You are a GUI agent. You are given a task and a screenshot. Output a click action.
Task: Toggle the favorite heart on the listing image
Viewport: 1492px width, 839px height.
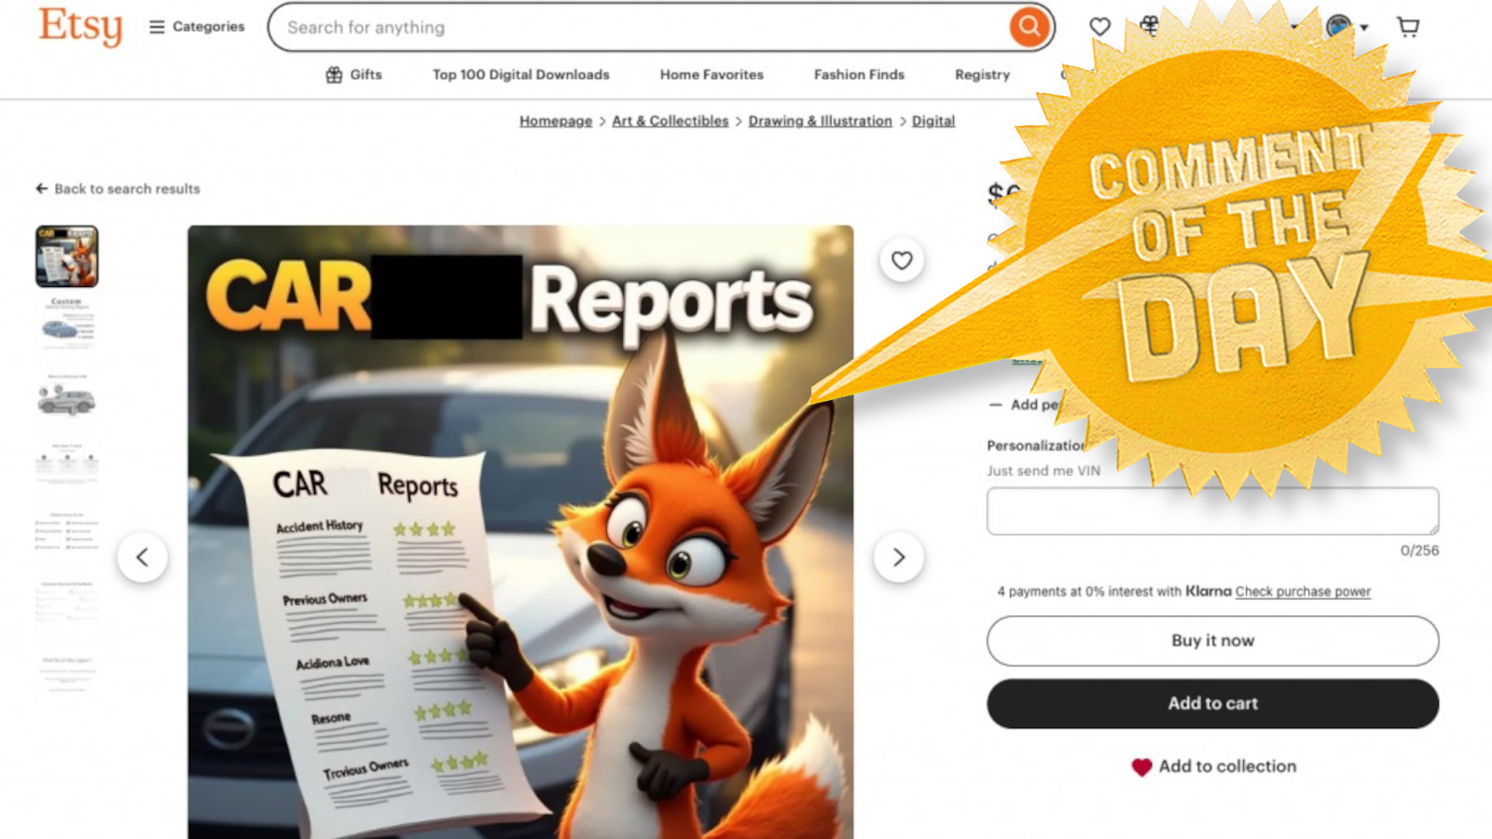(x=901, y=261)
